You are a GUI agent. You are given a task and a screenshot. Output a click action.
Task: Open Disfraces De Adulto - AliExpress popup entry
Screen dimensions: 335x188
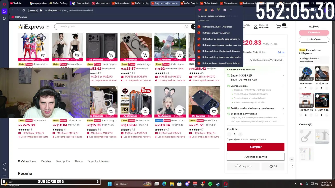tap(219, 27)
